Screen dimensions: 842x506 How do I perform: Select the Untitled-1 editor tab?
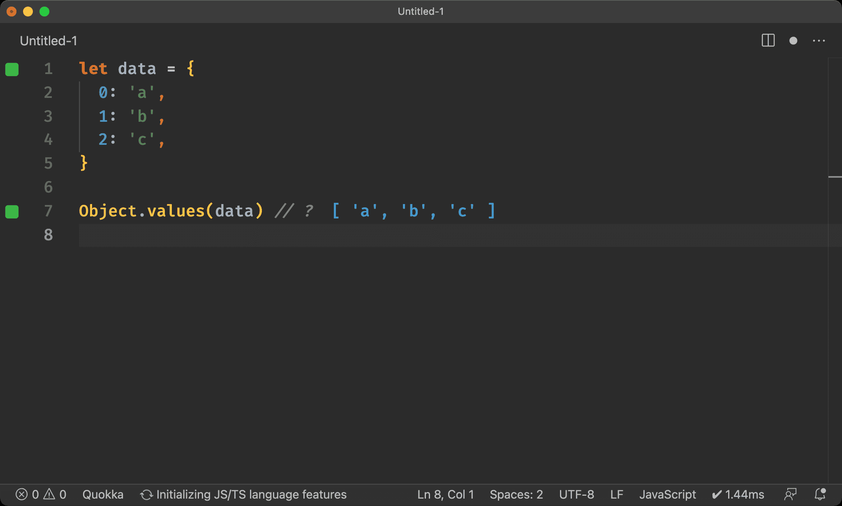point(49,41)
